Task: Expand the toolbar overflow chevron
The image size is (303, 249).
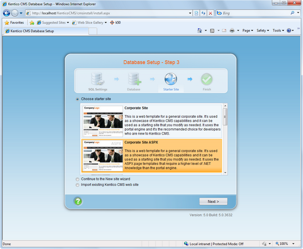Action: point(299,29)
